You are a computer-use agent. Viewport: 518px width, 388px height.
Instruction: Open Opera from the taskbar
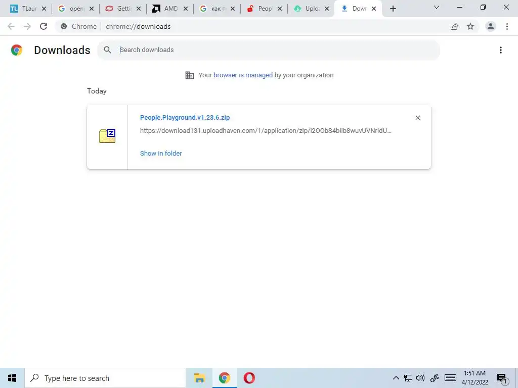[249, 378]
